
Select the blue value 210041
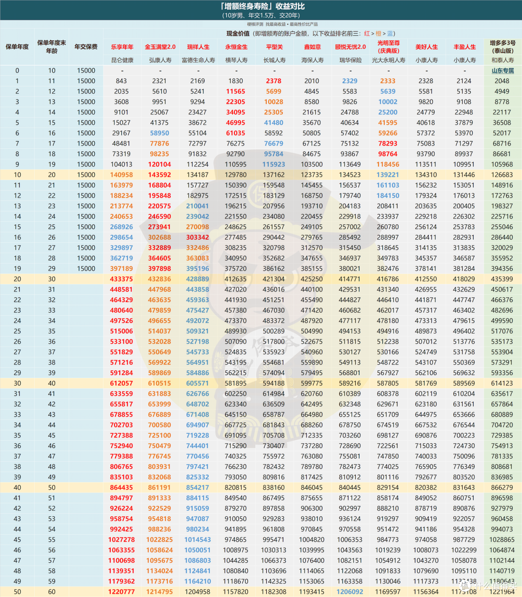(198, 206)
